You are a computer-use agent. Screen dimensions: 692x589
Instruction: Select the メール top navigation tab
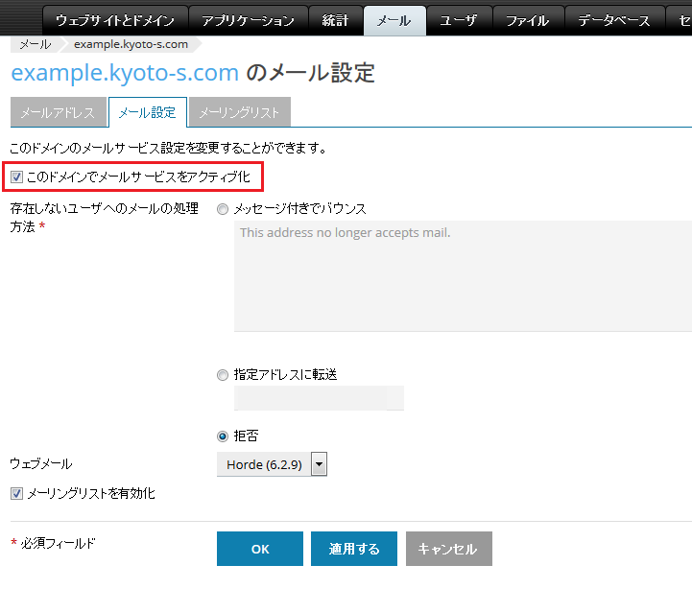click(394, 20)
